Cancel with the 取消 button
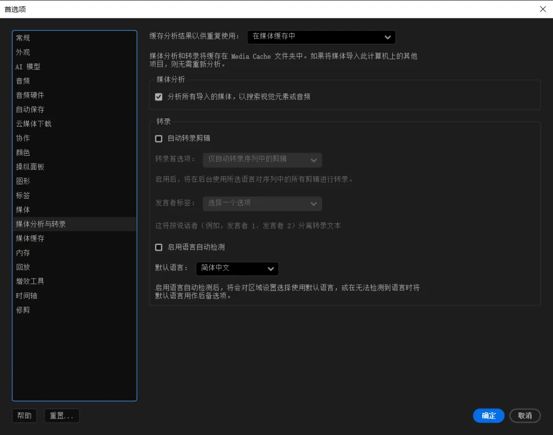This screenshot has width=553, height=435. pyautogui.click(x=525, y=416)
